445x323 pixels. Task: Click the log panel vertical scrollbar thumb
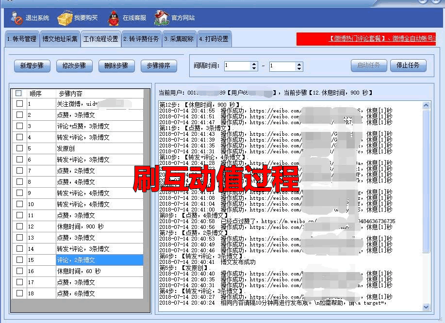pyautogui.click(x=426, y=181)
